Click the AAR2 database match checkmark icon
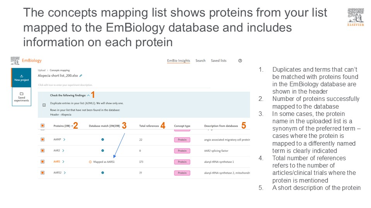 tap(102, 151)
